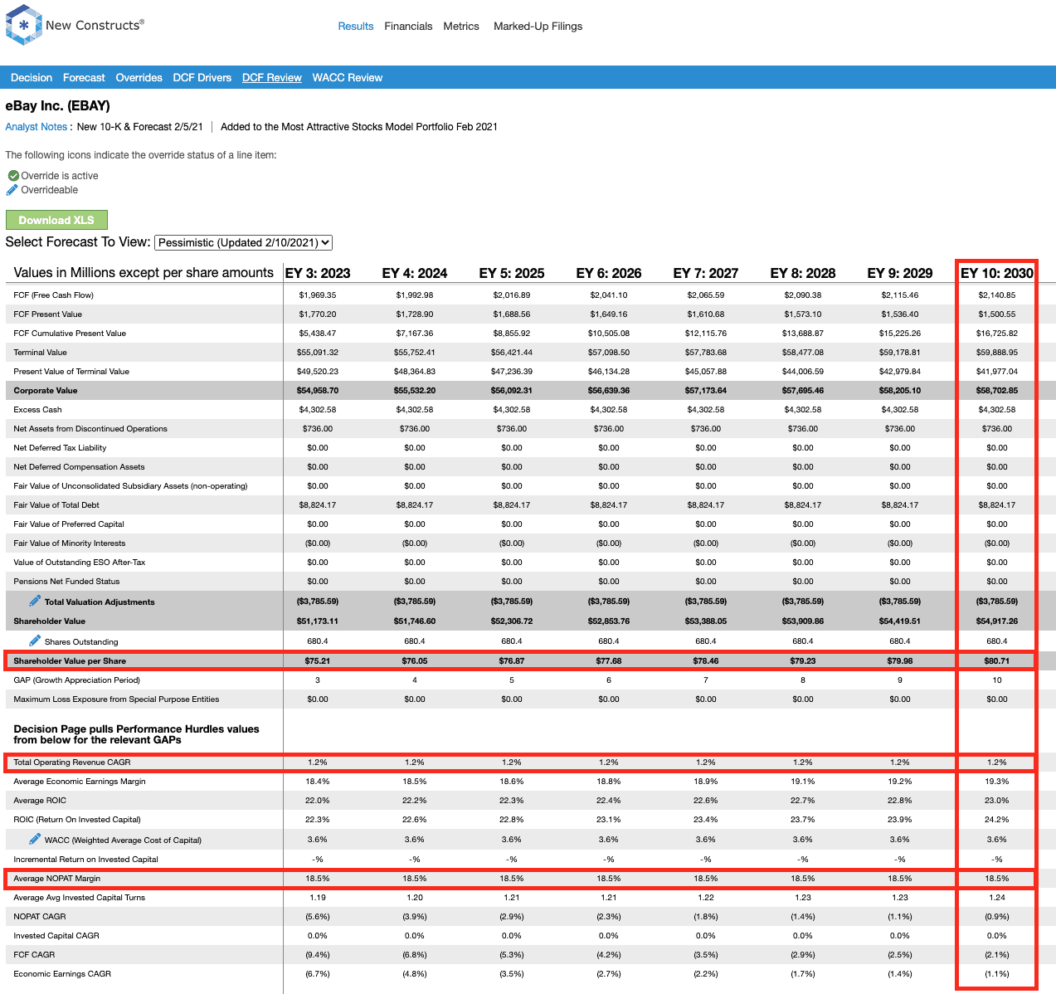Click the EY 9: 2029 column header
1056x994 pixels.
click(x=900, y=273)
